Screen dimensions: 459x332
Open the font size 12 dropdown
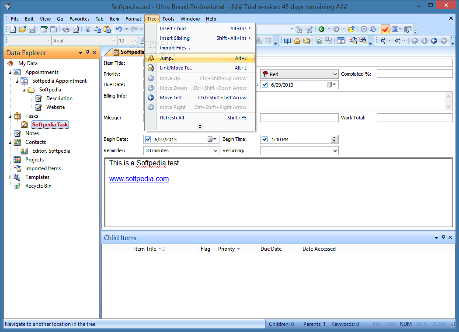[x=136, y=41]
